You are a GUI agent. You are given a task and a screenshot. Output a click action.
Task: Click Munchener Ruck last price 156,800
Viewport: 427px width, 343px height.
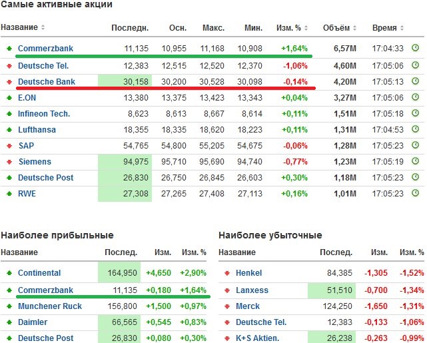click(123, 306)
